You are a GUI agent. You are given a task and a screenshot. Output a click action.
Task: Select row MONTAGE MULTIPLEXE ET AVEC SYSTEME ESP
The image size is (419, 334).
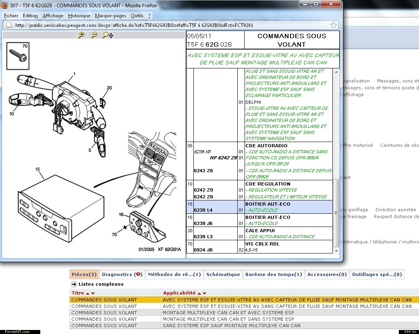(244, 313)
